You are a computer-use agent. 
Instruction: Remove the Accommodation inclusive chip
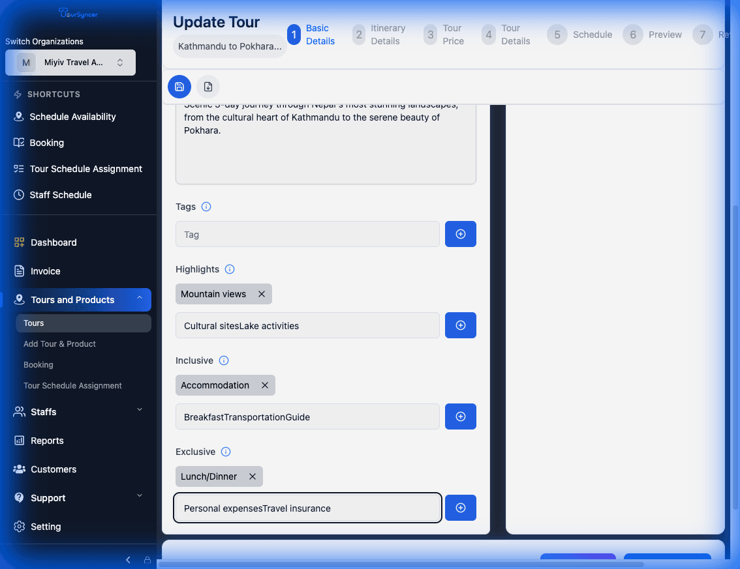265,385
